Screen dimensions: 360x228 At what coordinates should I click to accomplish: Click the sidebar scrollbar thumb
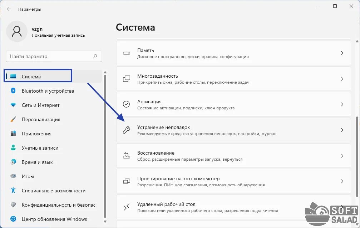pyautogui.click(x=105, y=146)
